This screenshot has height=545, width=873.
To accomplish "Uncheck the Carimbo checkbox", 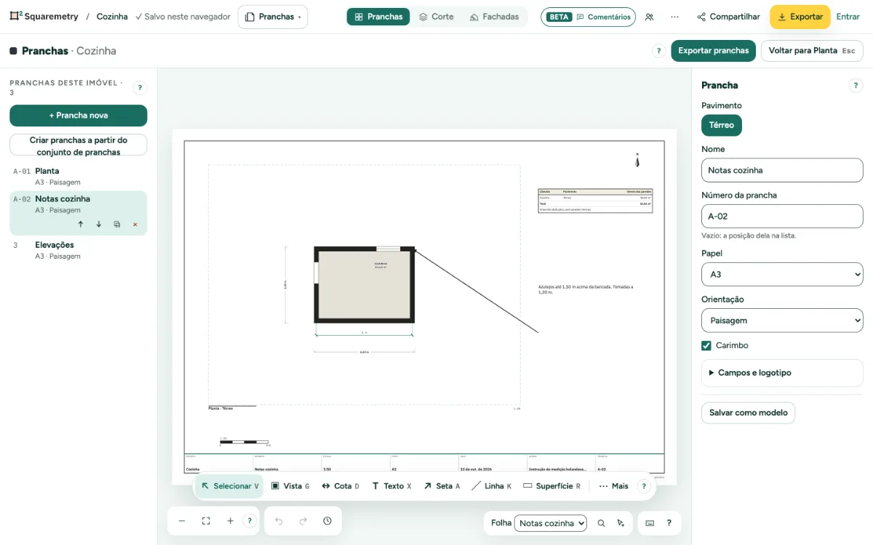I will tap(706, 346).
